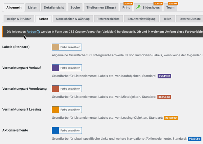Follow the Farben hyperlink in the notice
Image resolution: width=203 pixels, height=144 pixels.
click(x=31, y=32)
